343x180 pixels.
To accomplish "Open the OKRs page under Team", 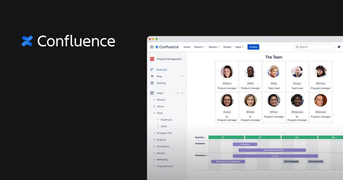I will click(164, 126).
